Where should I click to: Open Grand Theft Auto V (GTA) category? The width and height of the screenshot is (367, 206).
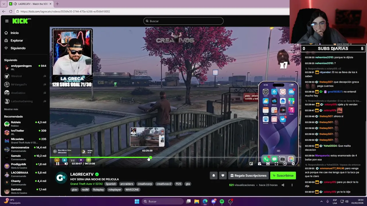(x=86, y=184)
